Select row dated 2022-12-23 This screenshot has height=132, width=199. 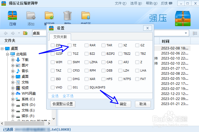point(175,94)
